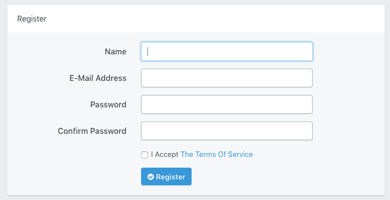The image size is (390, 200).
Task: Click the "Register" text on the blue button
Action: click(171, 176)
